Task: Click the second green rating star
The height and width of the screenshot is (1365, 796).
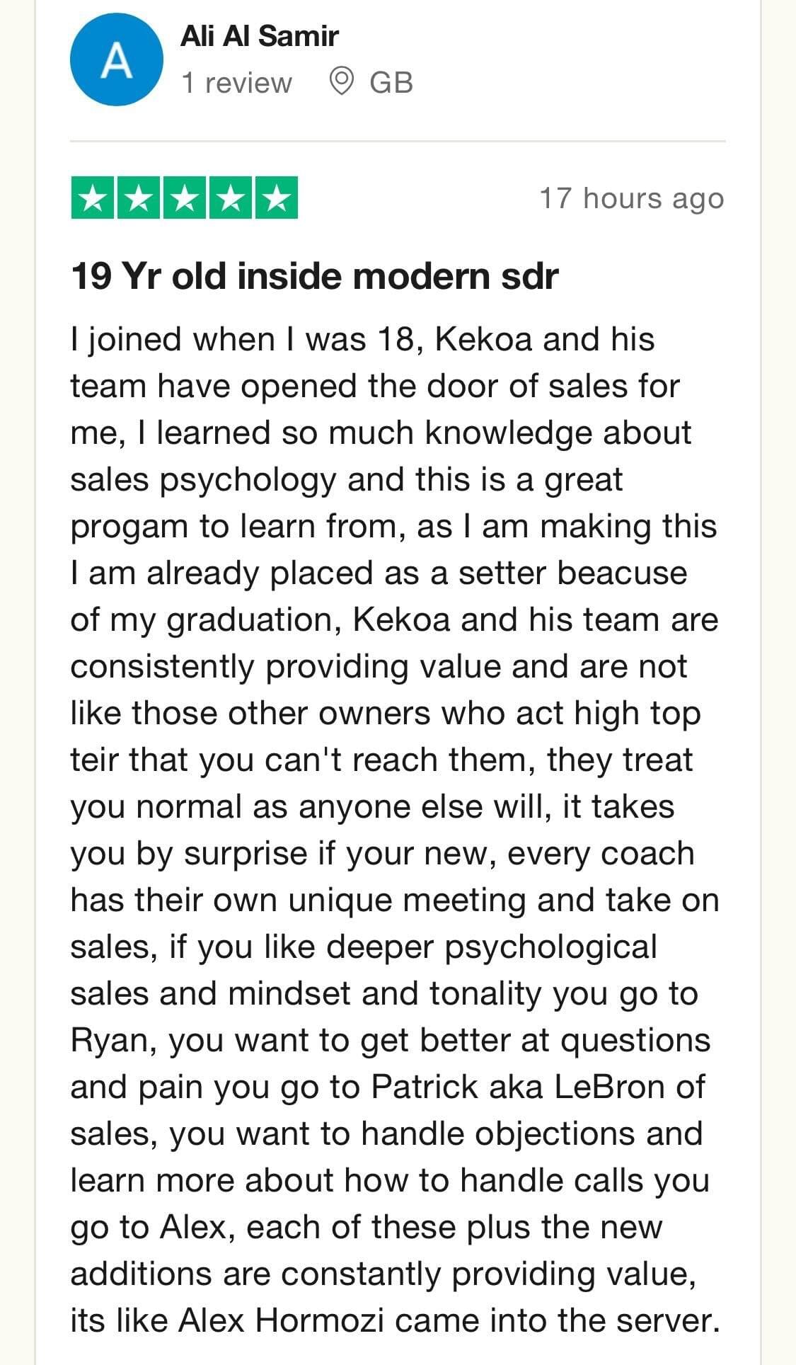Action: (x=139, y=198)
